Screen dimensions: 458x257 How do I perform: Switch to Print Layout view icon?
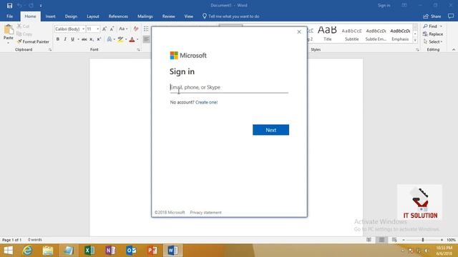coord(381,240)
